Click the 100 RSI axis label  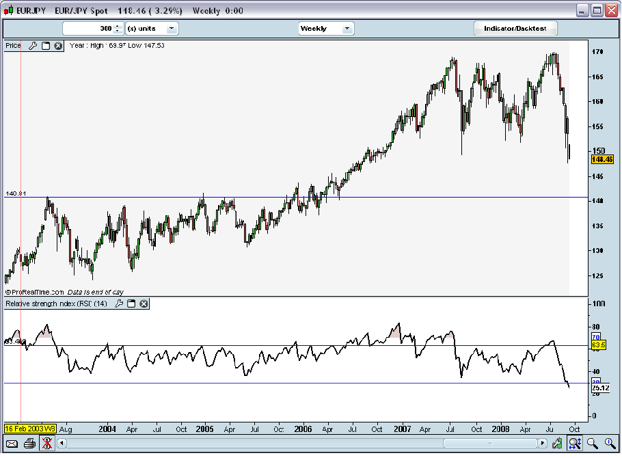point(599,304)
